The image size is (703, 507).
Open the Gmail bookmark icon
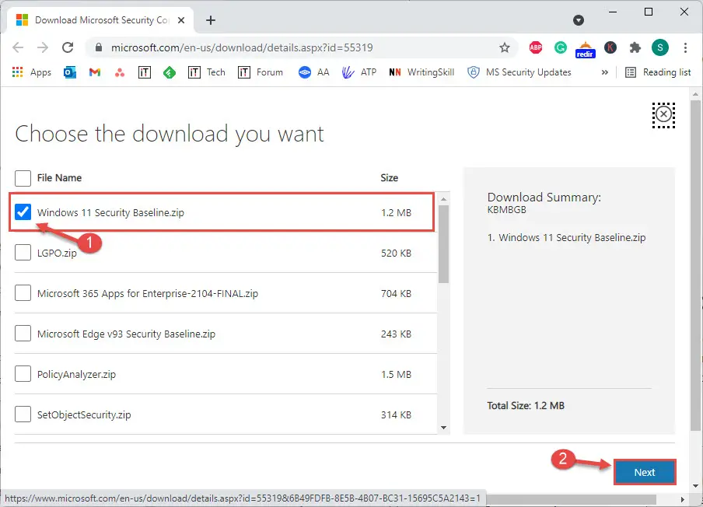(x=95, y=72)
